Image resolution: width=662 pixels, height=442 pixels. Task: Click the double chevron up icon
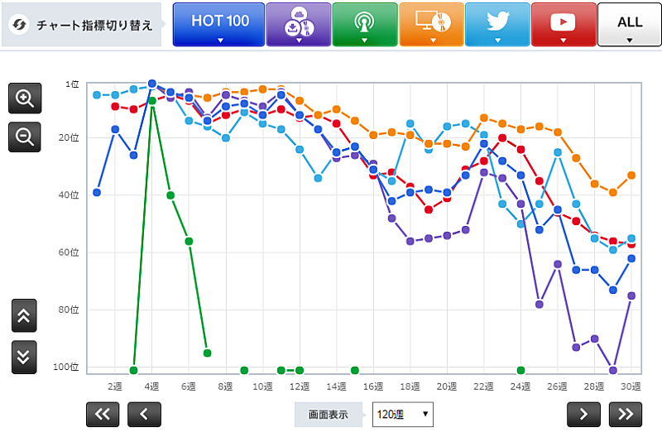click(x=24, y=315)
